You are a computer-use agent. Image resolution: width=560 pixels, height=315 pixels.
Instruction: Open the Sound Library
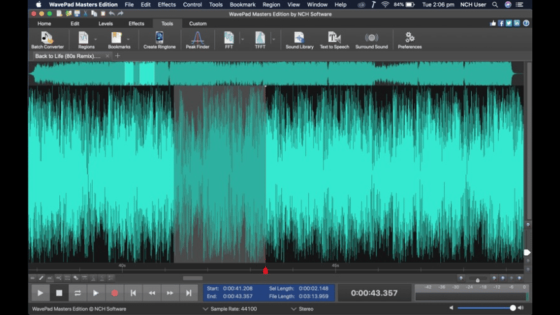pyautogui.click(x=299, y=40)
